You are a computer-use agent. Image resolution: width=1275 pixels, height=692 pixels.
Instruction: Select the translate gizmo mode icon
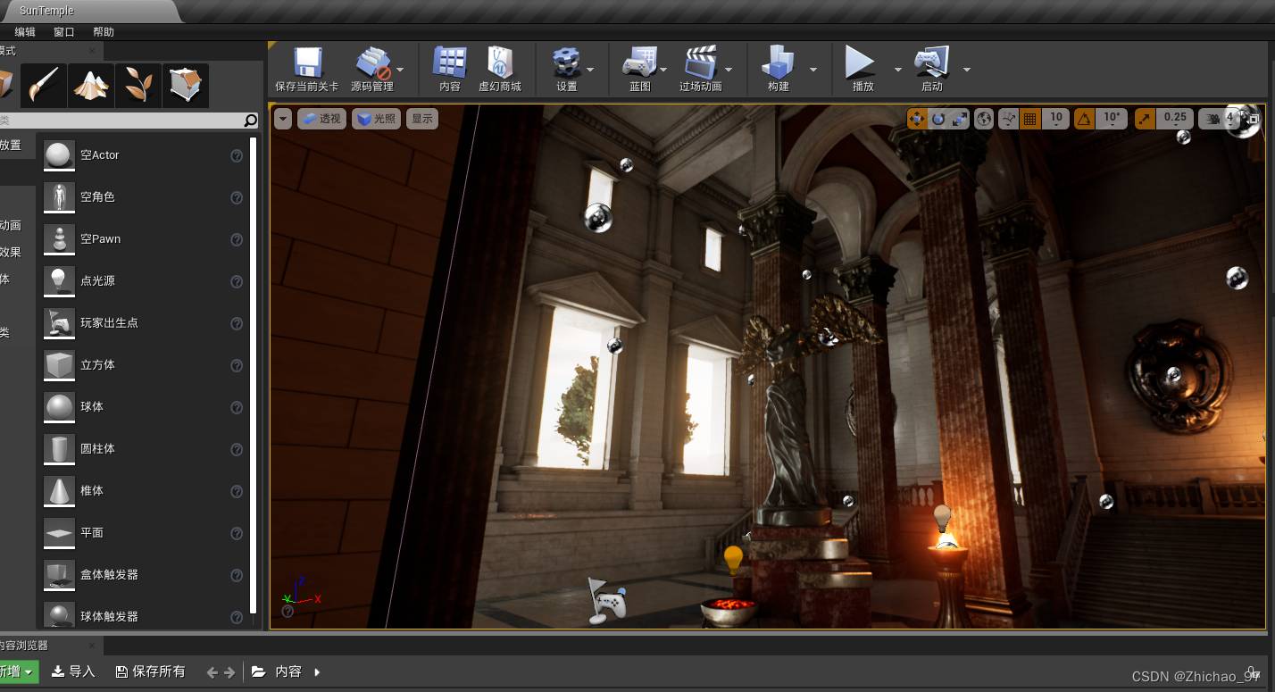pyautogui.click(x=917, y=119)
